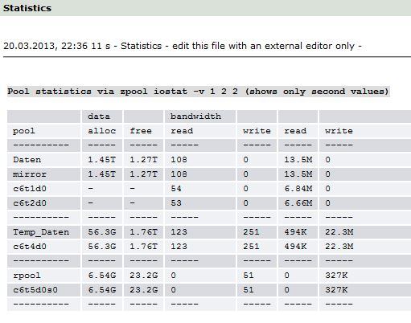The width and height of the screenshot is (411, 323).
Task: Click 22.3M in the c6t4d0 row
Action: [x=339, y=247]
